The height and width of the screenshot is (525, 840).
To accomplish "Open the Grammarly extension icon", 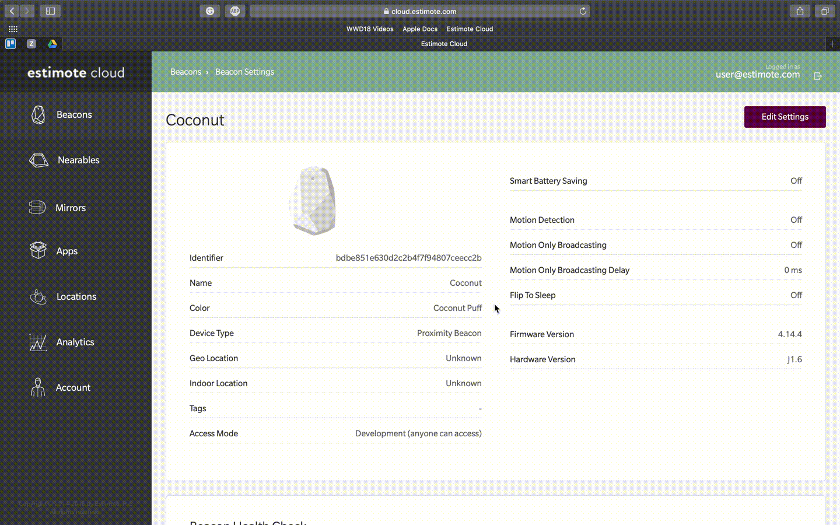I will click(x=210, y=11).
